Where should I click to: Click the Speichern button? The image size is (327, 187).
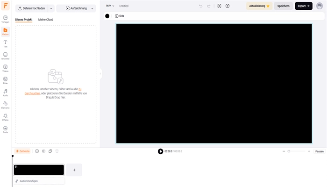tap(283, 6)
